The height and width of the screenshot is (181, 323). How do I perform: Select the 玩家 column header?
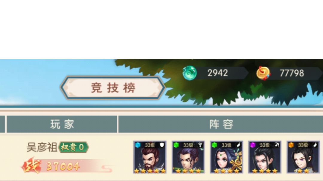tap(62, 124)
